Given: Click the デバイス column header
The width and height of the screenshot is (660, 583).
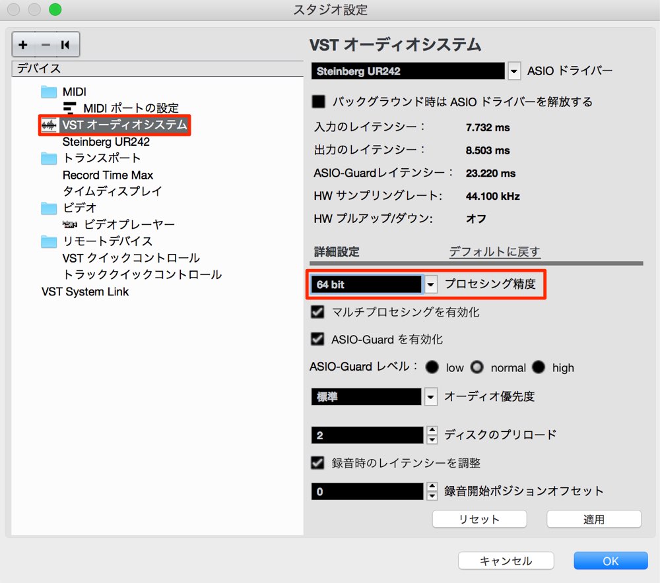Looking at the screenshot, I should pyautogui.click(x=158, y=69).
